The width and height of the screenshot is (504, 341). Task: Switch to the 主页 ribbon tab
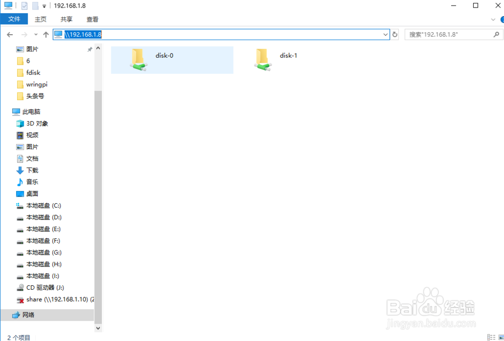click(x=40, y=19)
